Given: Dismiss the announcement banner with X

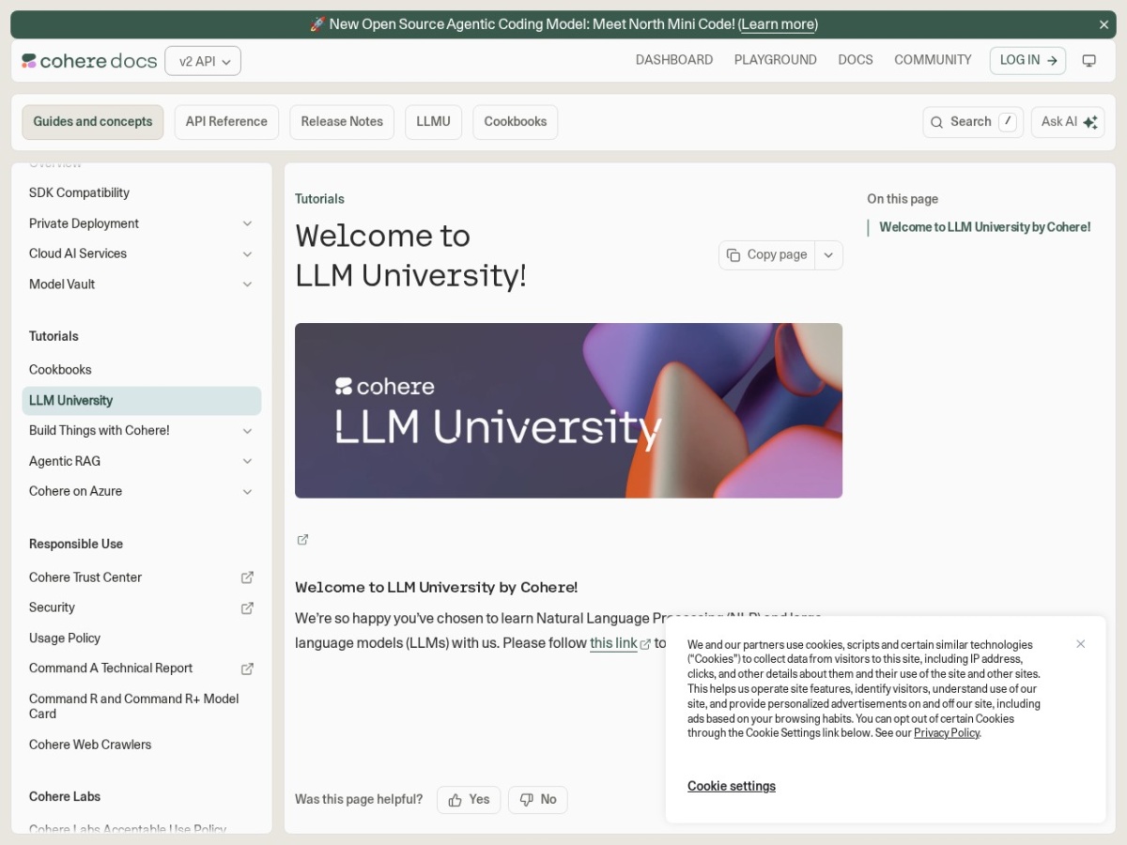Looking at the screenshot, I should [1104, 24].
